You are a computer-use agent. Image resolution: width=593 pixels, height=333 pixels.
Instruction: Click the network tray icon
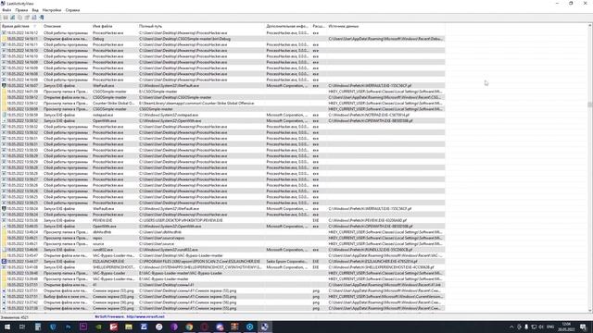point(534,327)
